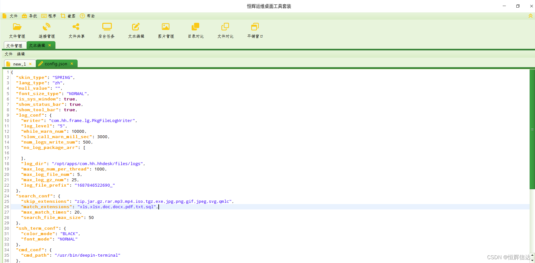The height and width of the screenshot is (263, 535).
Task: Click the log_dir path value
Action: tap(98, 164)
